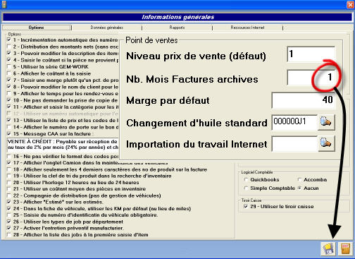Toggle option 8 modifier le nom du client
355x259 pixels.
(9, 87)
